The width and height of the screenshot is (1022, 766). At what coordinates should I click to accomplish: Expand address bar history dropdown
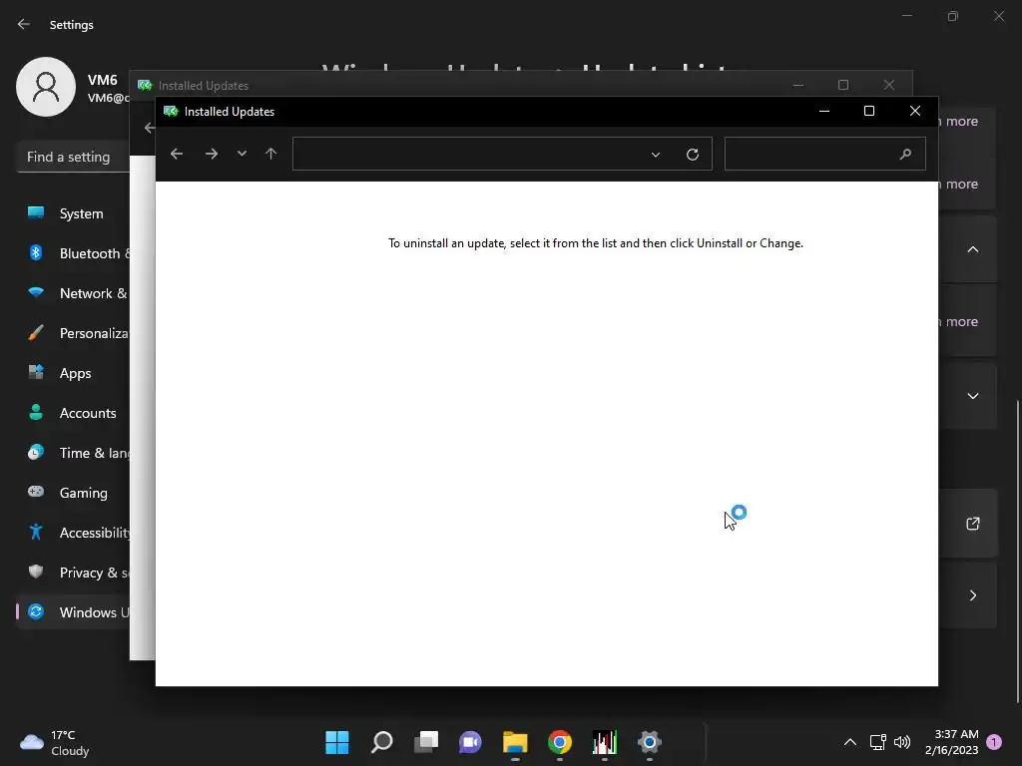pos(656,155)
